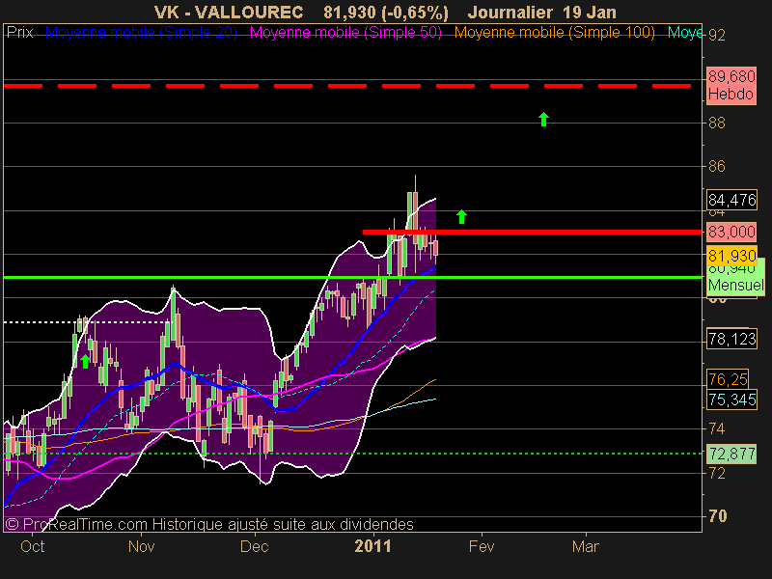Click the red 83,000 price label
772x579 pixels.
(731, 232)
